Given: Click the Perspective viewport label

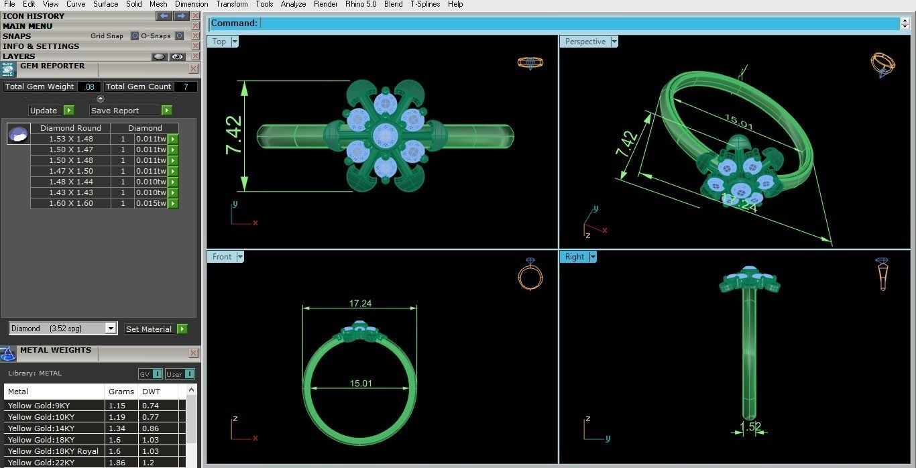Looking at the screenshot, I should point(585,42).
